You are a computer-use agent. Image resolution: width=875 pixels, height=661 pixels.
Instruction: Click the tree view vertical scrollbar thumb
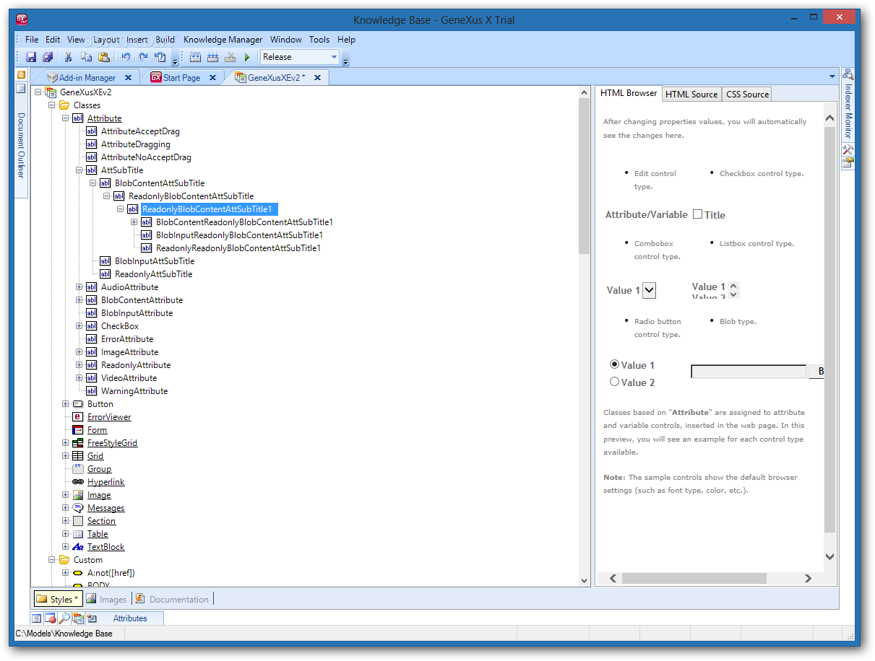coord(585,176)
